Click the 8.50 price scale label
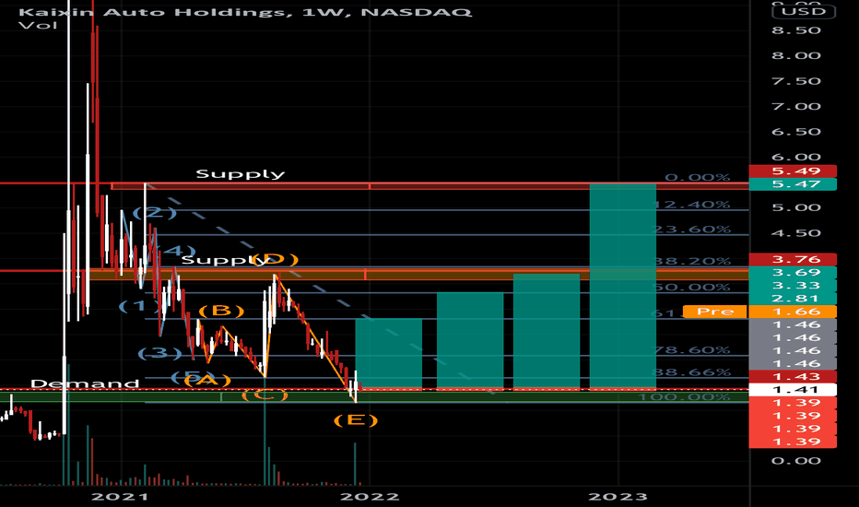 coord(796,30)
